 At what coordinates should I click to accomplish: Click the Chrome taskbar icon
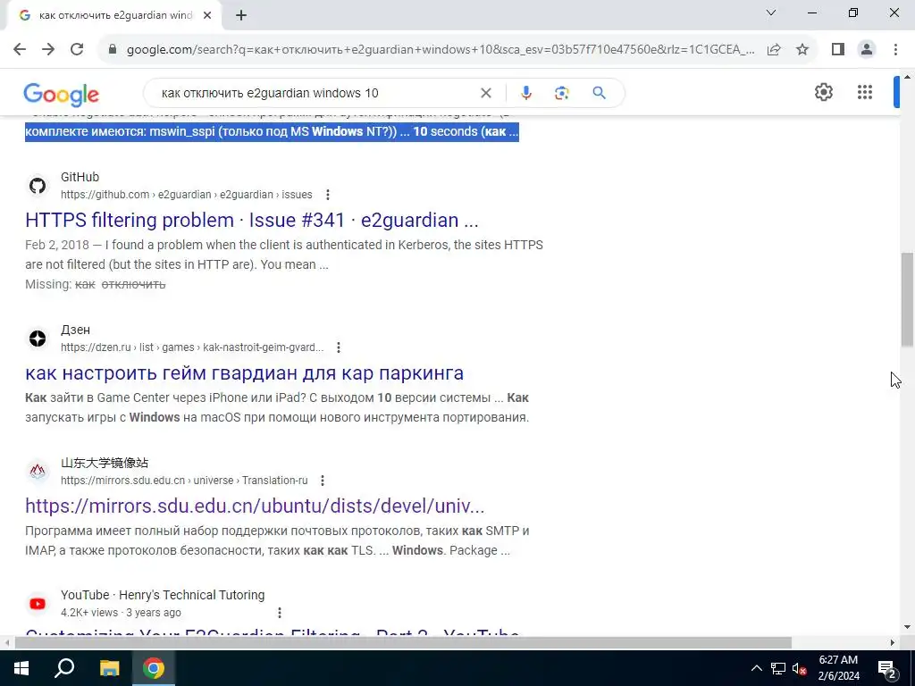(154, 668)
